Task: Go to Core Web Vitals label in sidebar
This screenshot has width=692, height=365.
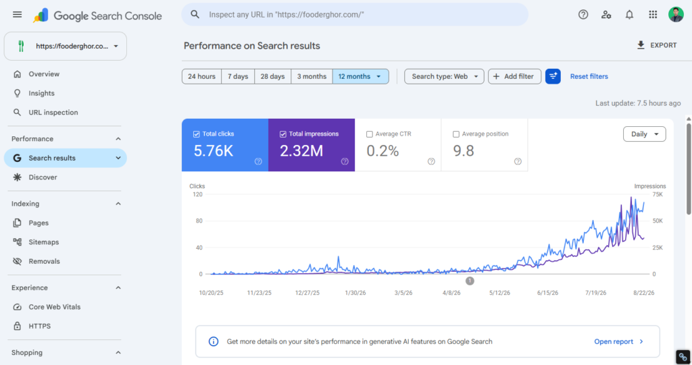Action: coord(55,307)
